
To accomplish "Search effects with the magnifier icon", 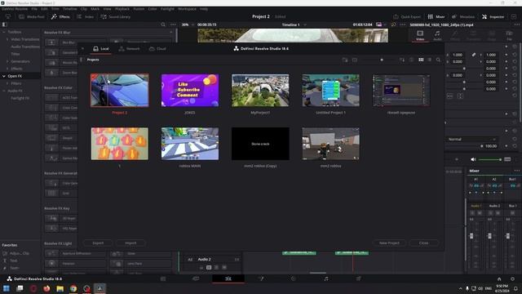I will [163, 24].
